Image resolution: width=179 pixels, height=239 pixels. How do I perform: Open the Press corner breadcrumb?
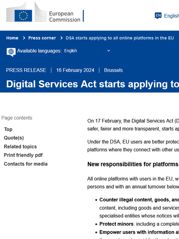click(x=42, y=38)
